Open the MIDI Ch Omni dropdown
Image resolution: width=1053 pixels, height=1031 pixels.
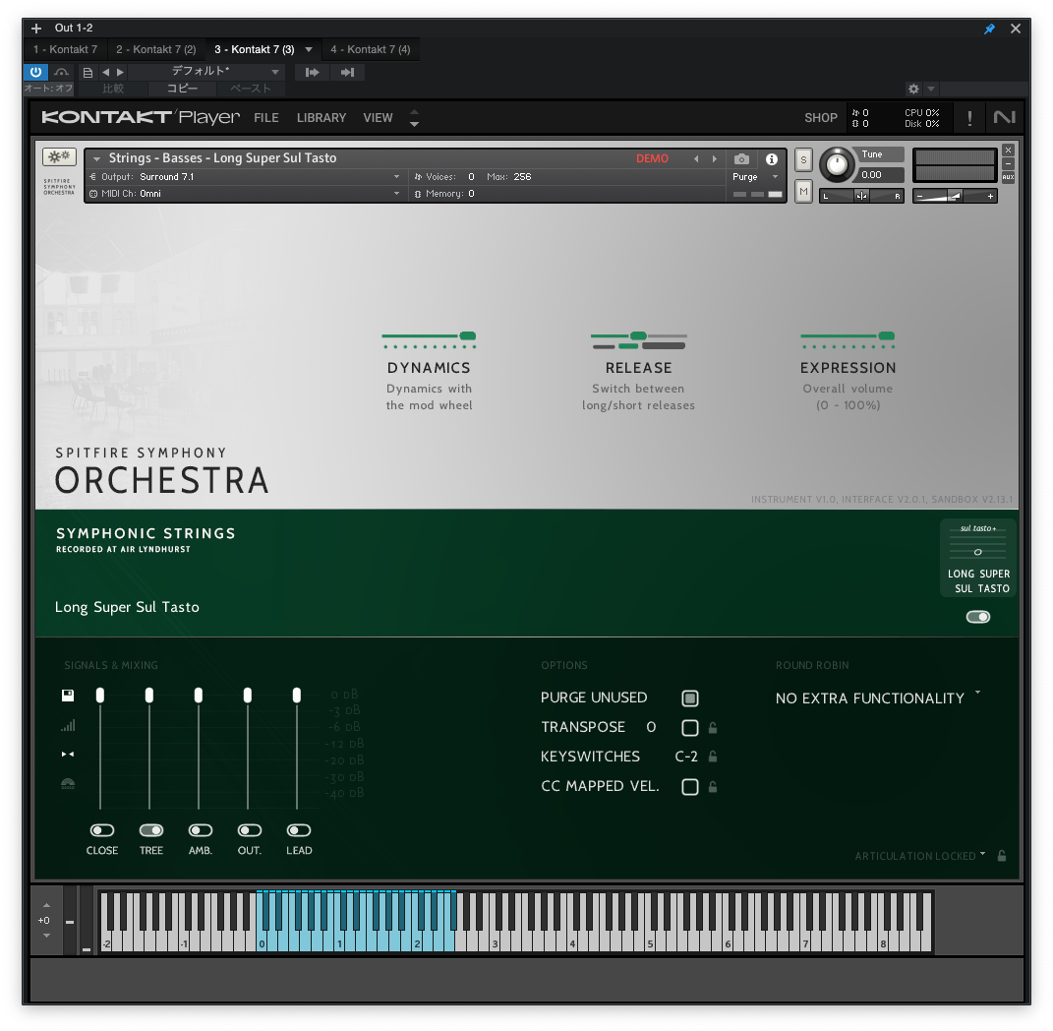pos(245,194)
